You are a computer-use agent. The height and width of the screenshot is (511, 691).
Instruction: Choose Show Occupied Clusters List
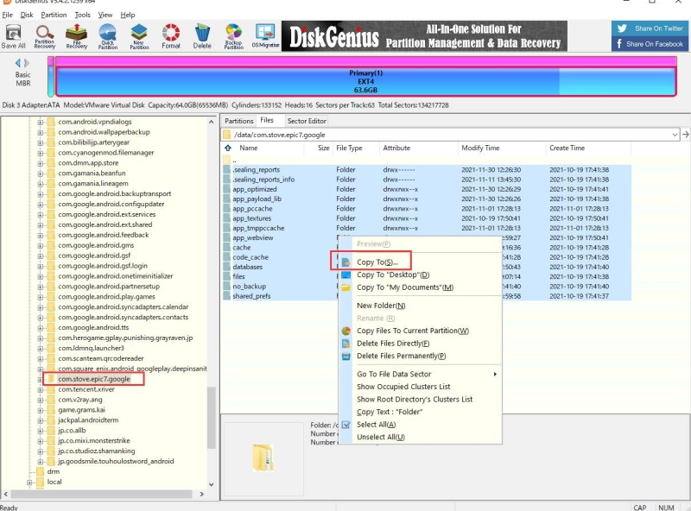[x=403, y=387]
